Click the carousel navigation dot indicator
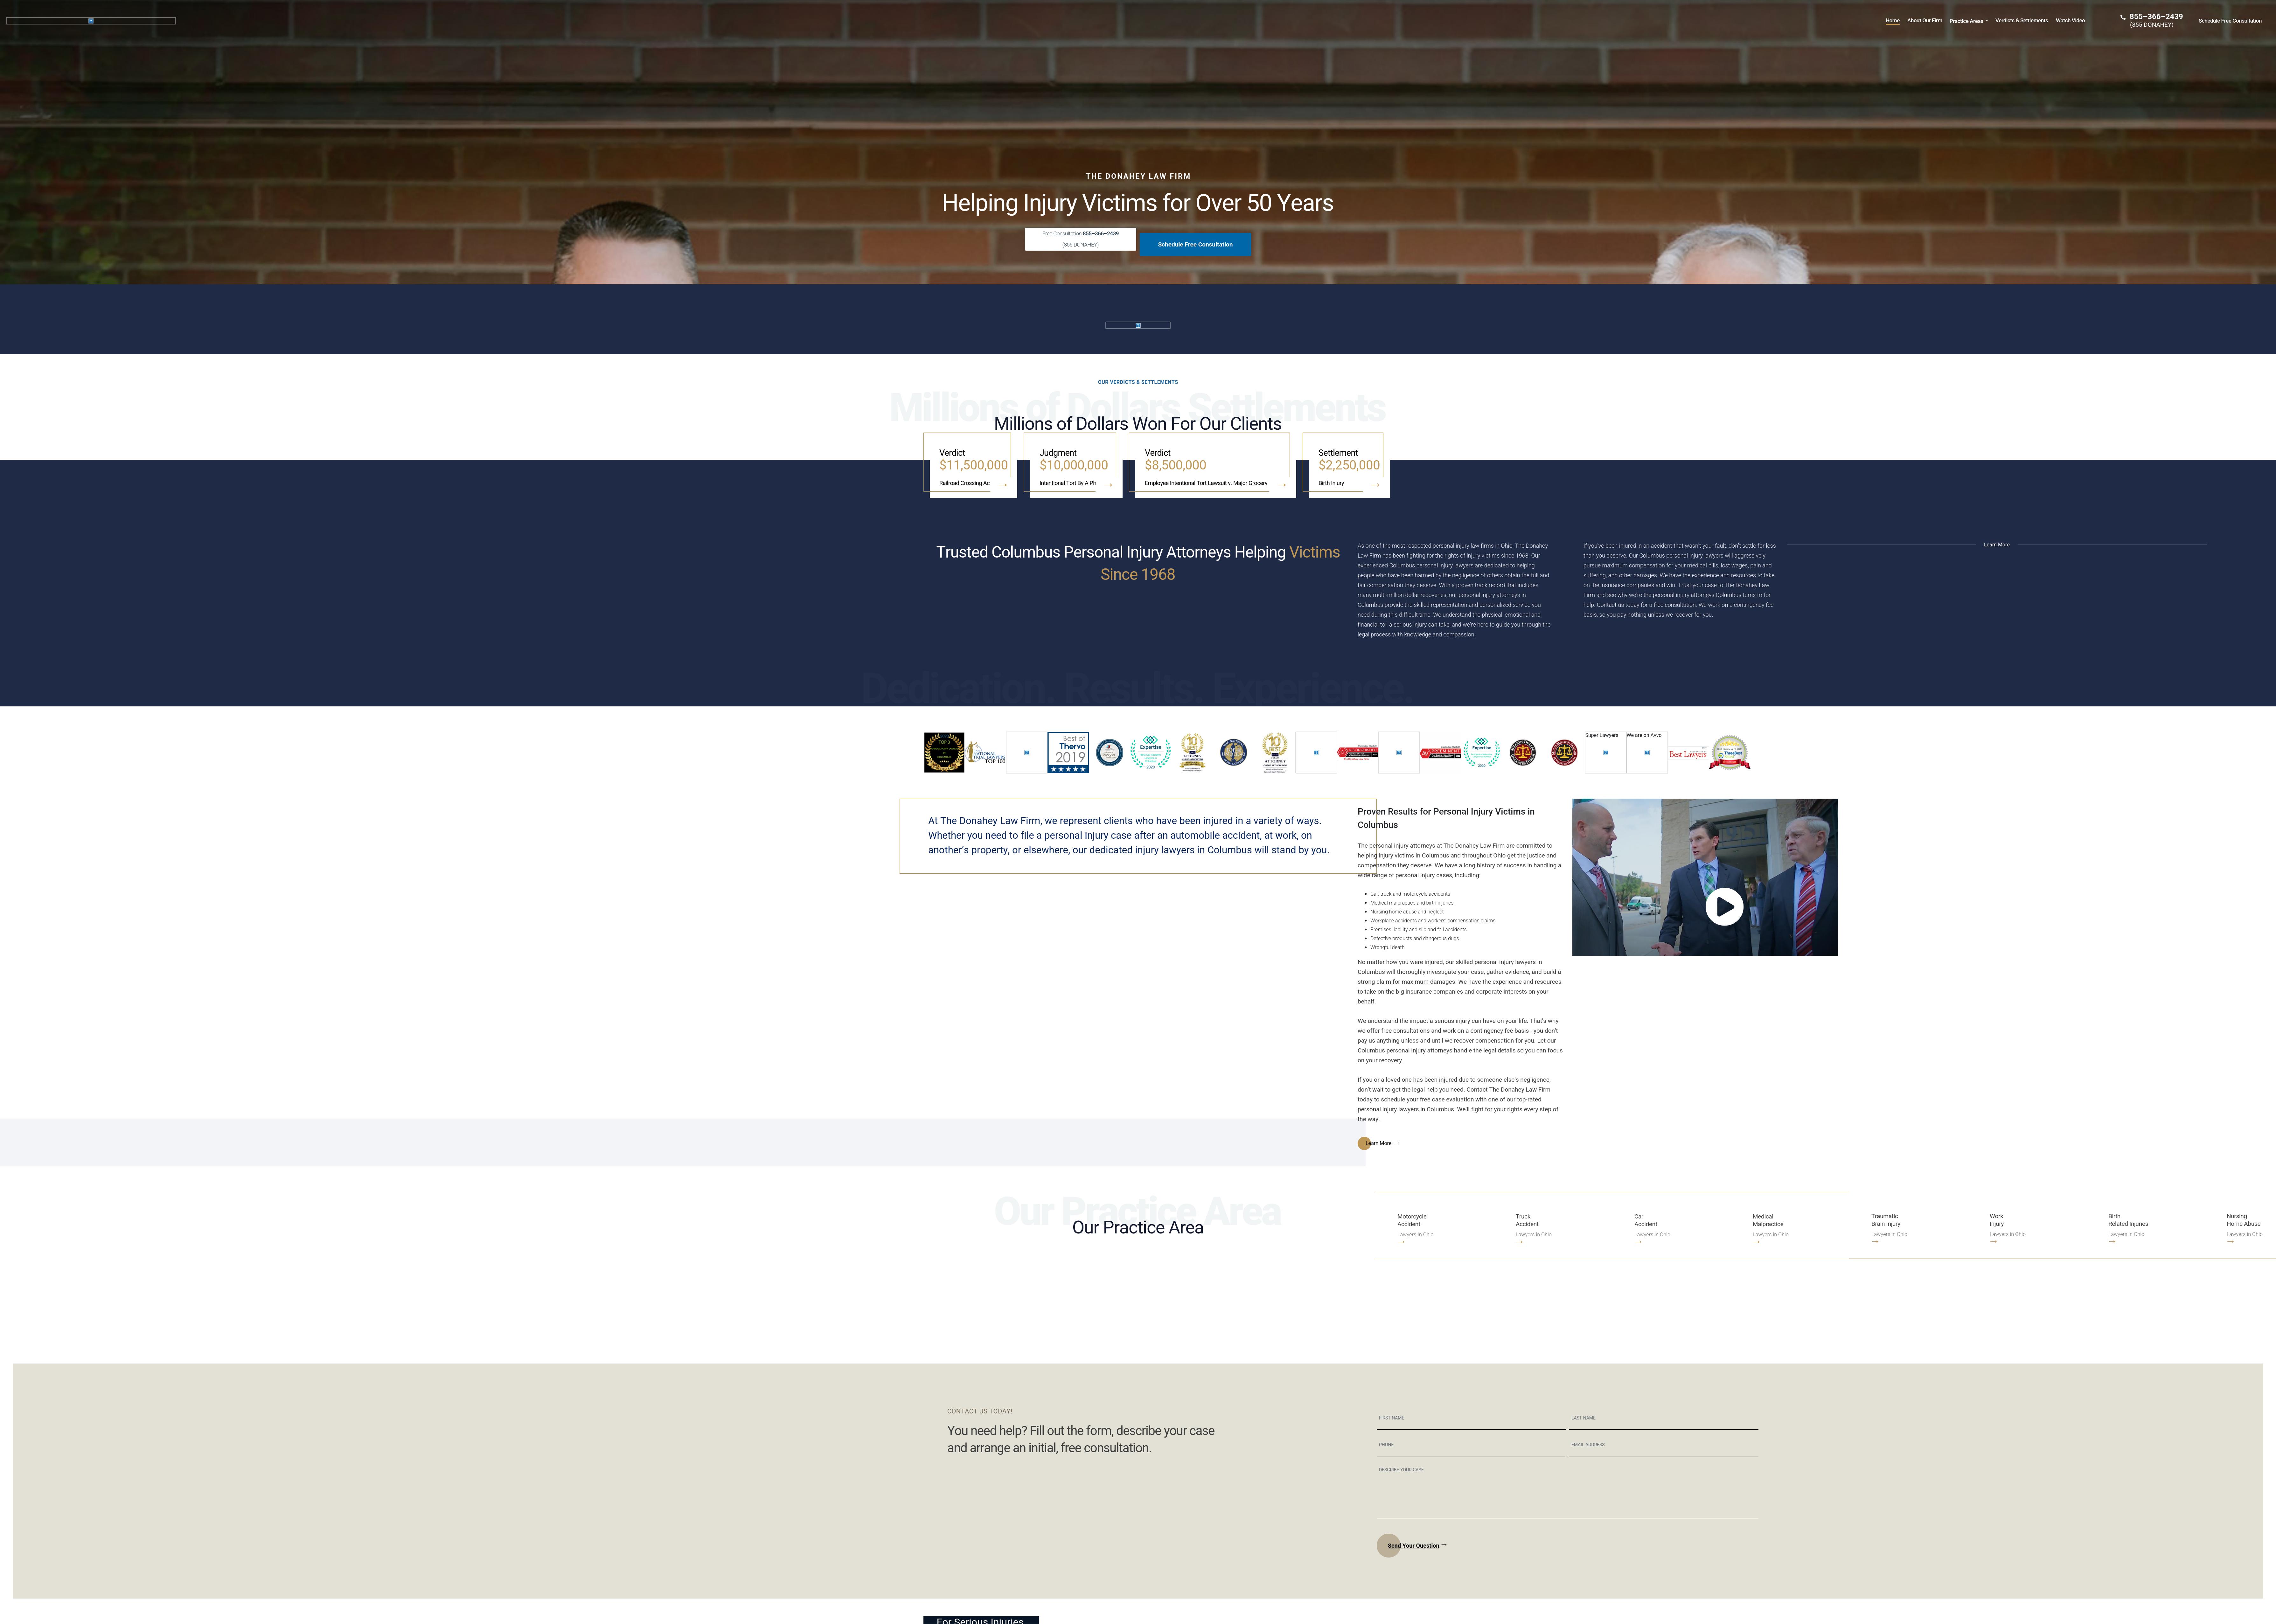Viewport: 2276px width, 1624px height. (1139, 325)
